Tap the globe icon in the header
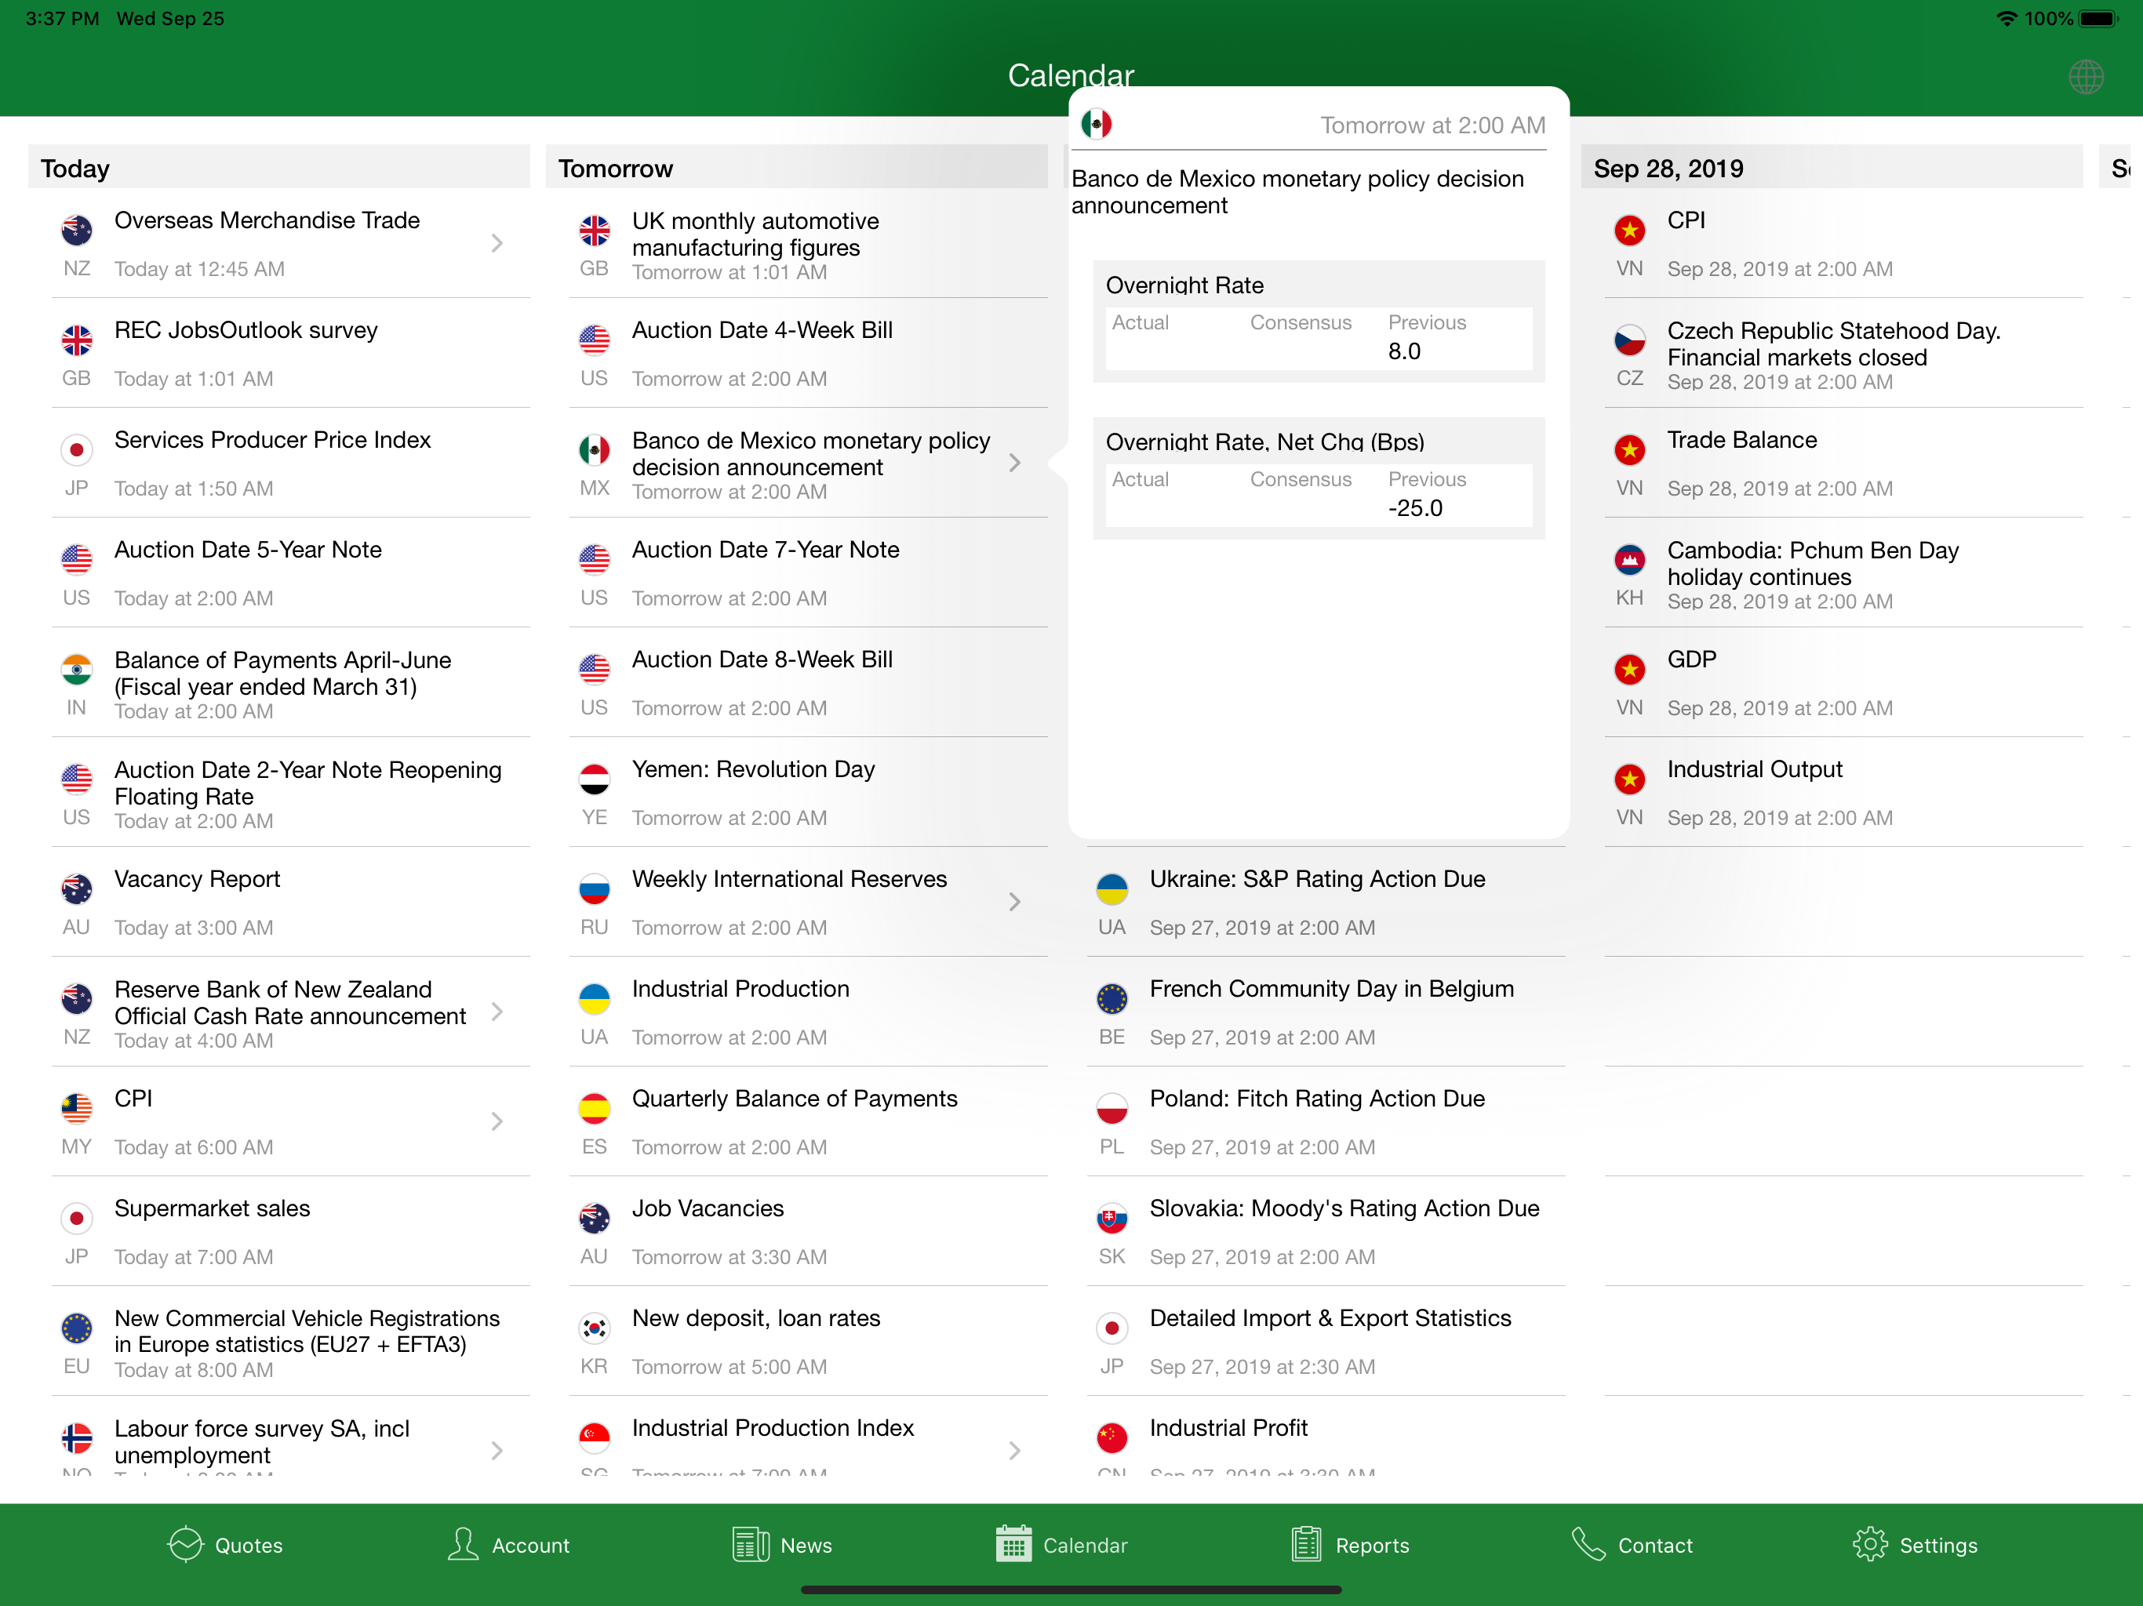2143x1606 pixels. point(2086,77)
